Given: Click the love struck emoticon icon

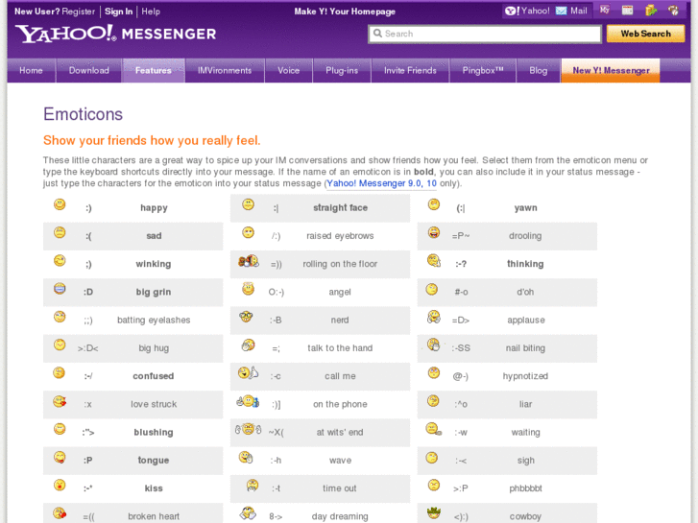Looking at the screenshot, I should coord(60,401).
